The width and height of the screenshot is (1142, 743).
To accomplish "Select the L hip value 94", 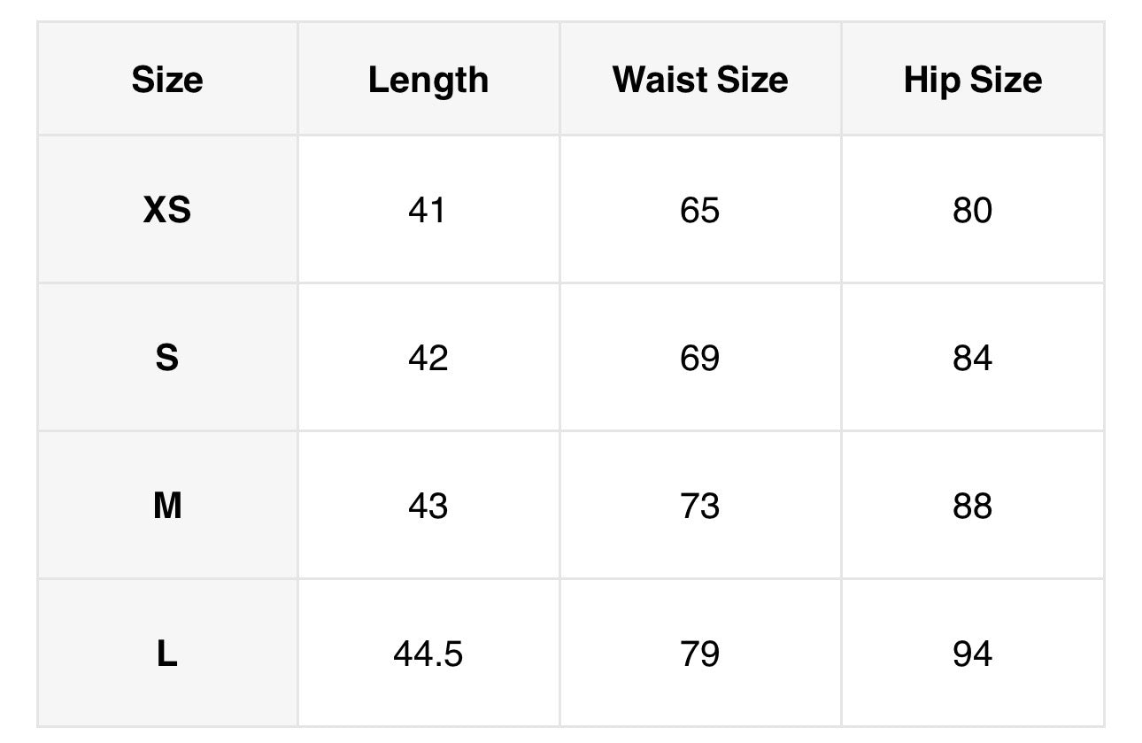I will tap(973, 654).
